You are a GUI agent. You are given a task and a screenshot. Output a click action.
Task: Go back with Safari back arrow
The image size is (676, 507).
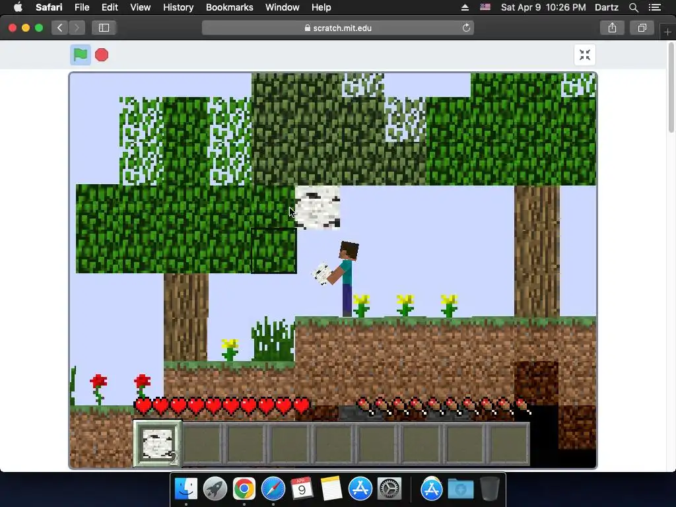click(x=59, y=28)
